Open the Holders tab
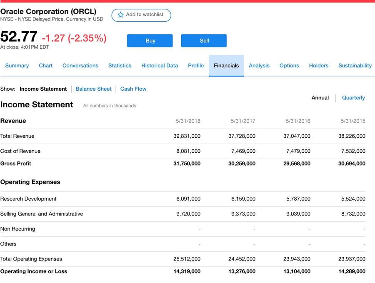This screenshot has width=375, height=283. tap(319, 66)
